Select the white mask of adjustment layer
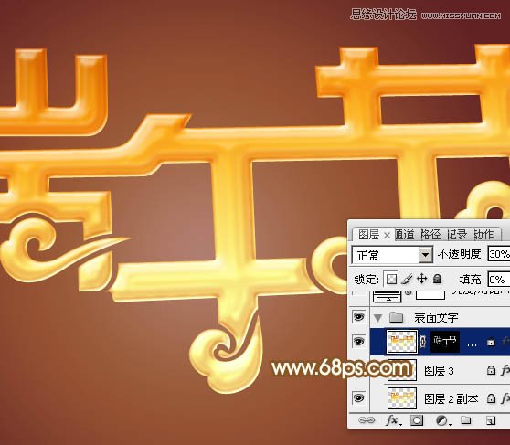The width and height of the screenshot is (510, 445). tap(430, 295)
